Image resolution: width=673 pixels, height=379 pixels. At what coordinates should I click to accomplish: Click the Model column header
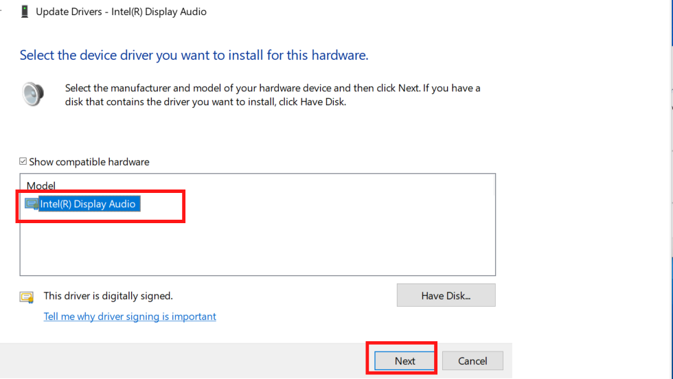click(x=41, y=185)
